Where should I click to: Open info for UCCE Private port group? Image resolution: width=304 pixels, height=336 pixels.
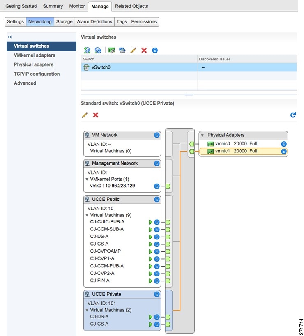click(x=157, y=294)
